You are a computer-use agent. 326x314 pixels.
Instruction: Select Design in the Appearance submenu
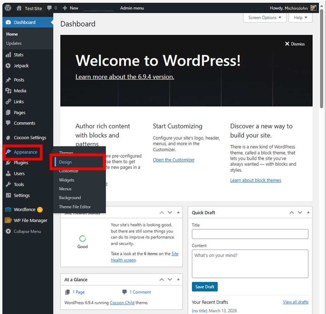click(65, 162)
